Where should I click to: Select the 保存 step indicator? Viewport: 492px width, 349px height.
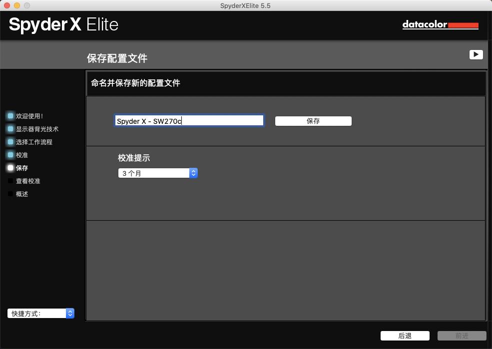click(10, 168)
